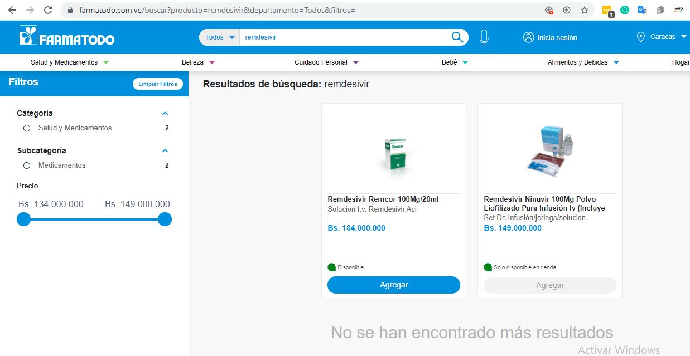690x356 pixels.
Task: Click the price range slider track
Action: [94, 220]
